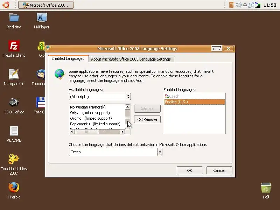This screenshot has height=210, width=280.
Task: Open Notepad++ desktop icon
Action: [14, 74]
